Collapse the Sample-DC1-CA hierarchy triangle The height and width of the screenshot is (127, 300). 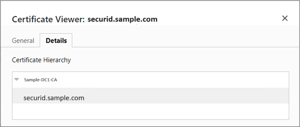pyautogui.click(x=17, y=80)
